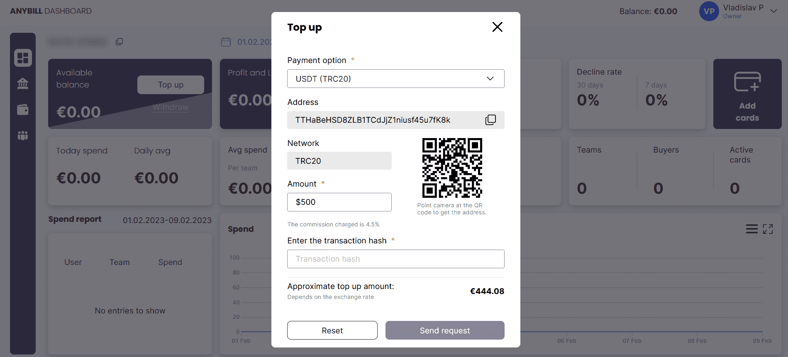Open the dashboard grid icon in sidebar
This screenshot has width=788, height=357.
[23, 58]
